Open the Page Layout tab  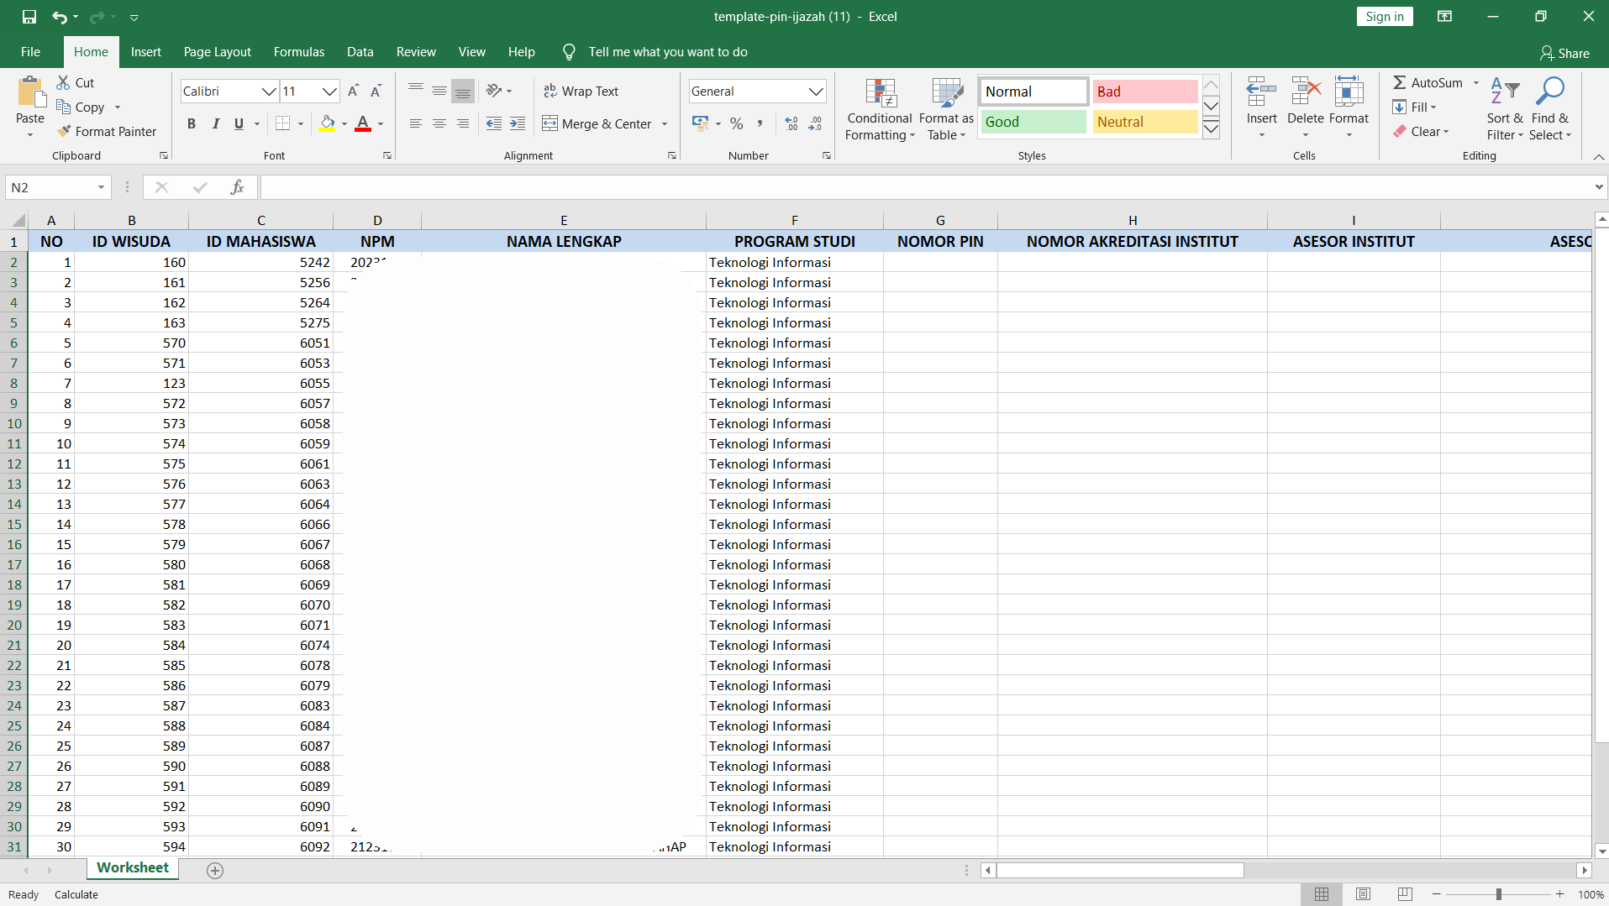pyautogui.click(x=217, y=52)
